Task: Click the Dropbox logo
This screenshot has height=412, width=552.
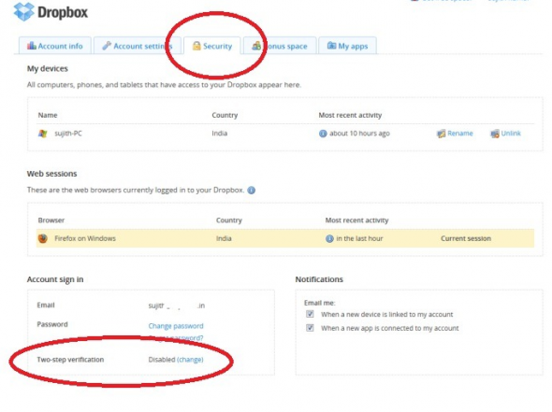Action: pyautogui.click(x=51, y=12)
